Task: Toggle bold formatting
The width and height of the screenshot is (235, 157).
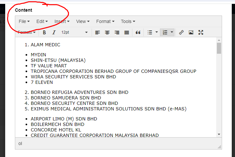Action: point(44,32)
